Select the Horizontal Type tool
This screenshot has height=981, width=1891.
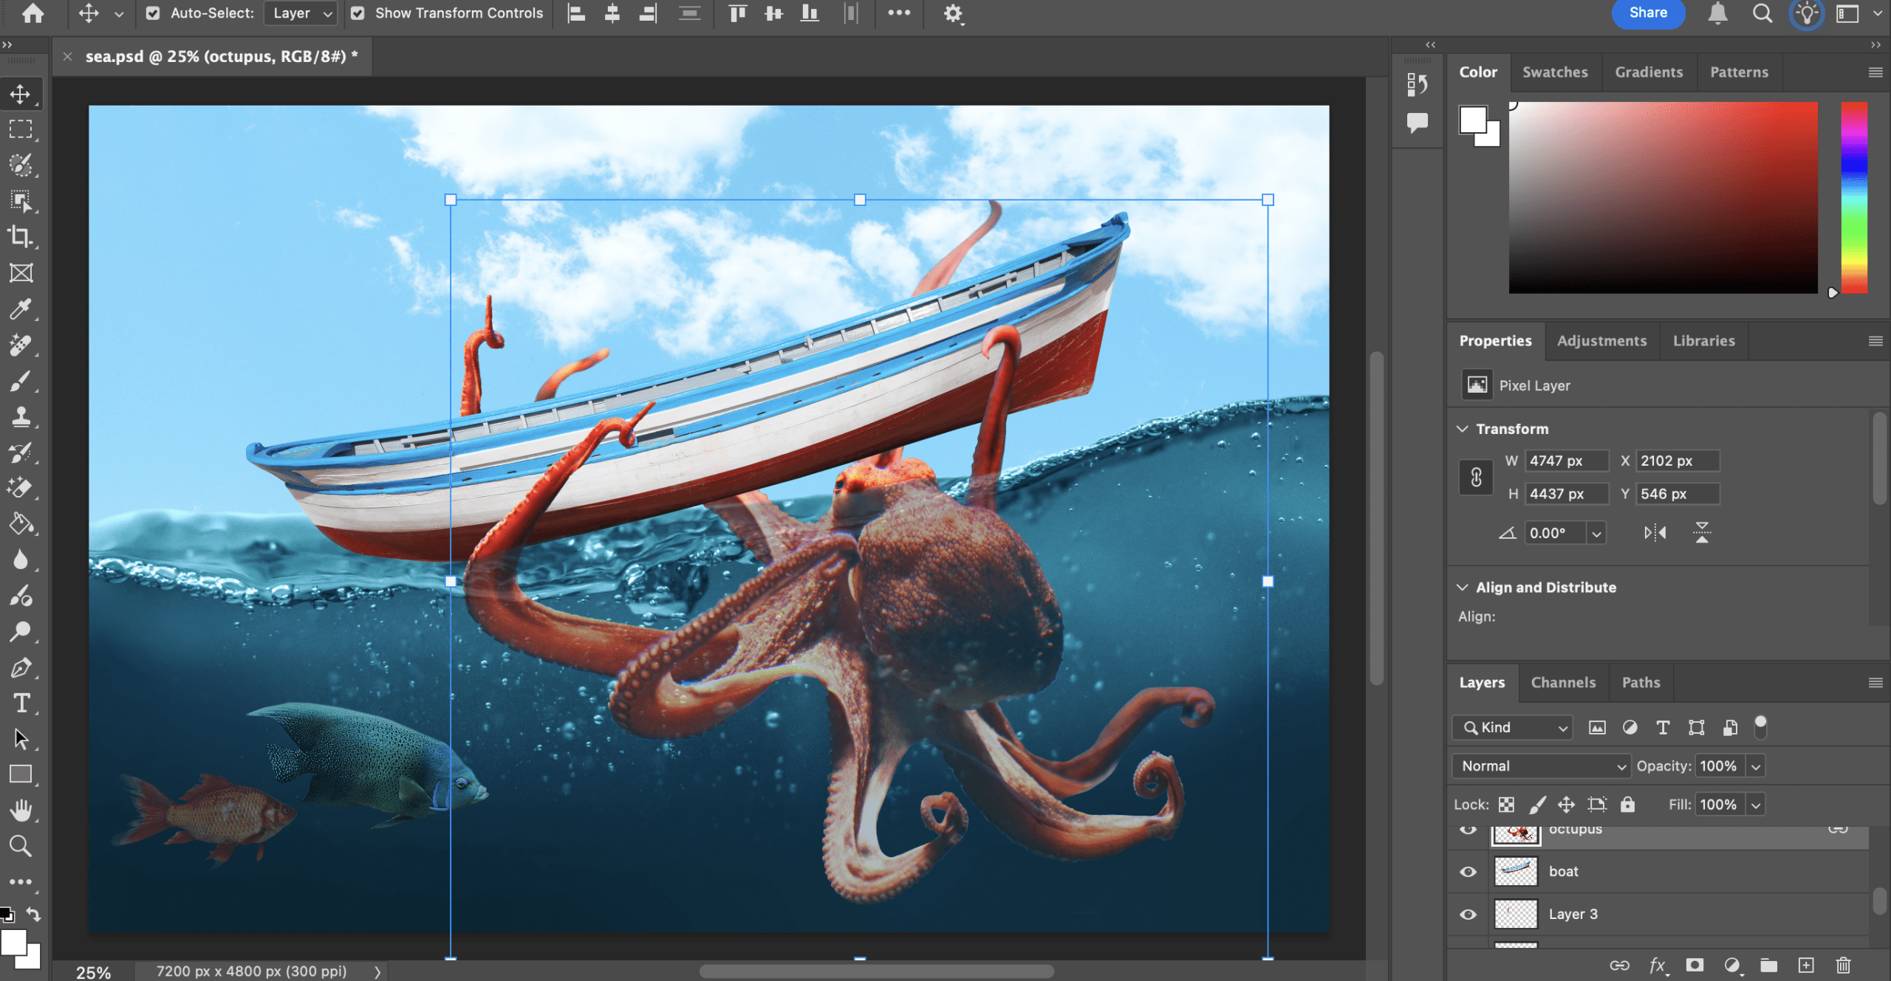tap(21, 703)
